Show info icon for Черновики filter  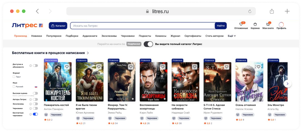(x=30, y=108)
